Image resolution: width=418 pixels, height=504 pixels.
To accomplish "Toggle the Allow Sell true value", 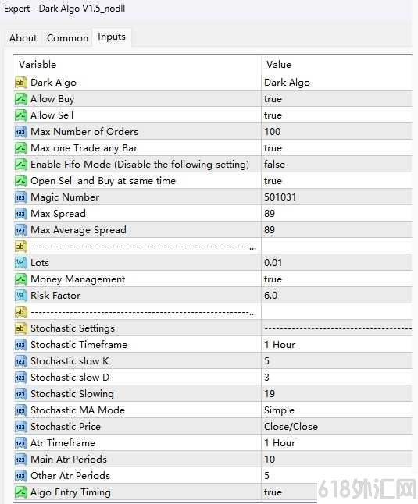I will [x=337, y=115].
